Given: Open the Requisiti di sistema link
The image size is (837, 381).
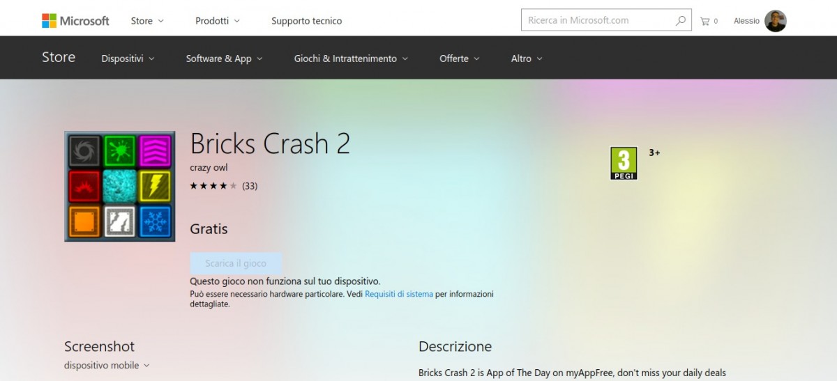Looking at the screenshot, I should (399, 294).
